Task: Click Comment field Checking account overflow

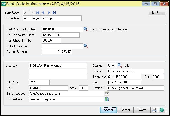Action: coord(136,88)
